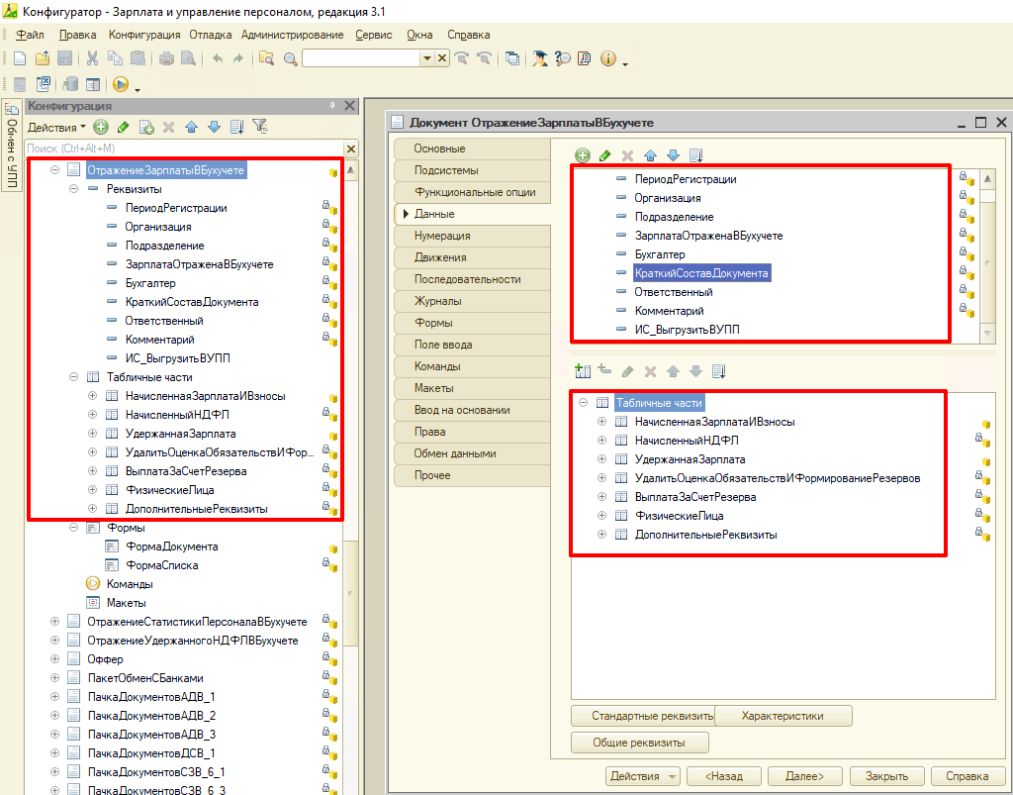Switch to the Формы tab
1013x795 pixels.
coord(433,323)
